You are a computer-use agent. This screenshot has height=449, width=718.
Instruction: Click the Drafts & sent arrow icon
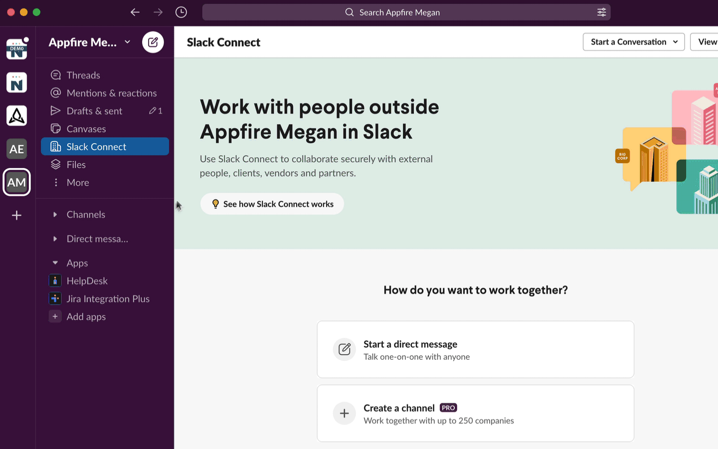click(56, 111)
